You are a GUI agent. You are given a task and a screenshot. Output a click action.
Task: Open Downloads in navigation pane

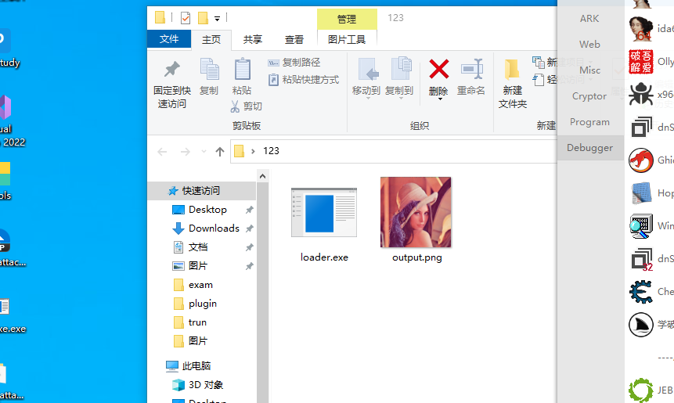pyautogui.click(x=214, y=228)
